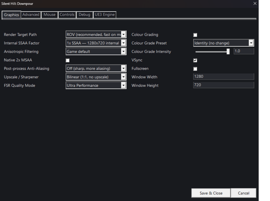Enable the Native 2x MSAA checkbox
This screenshot has height=201, width=270.
point(67,60)
